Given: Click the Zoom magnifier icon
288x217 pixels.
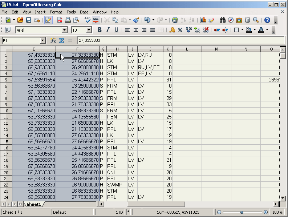Looking at the screenshot, I should coord(256,20).
